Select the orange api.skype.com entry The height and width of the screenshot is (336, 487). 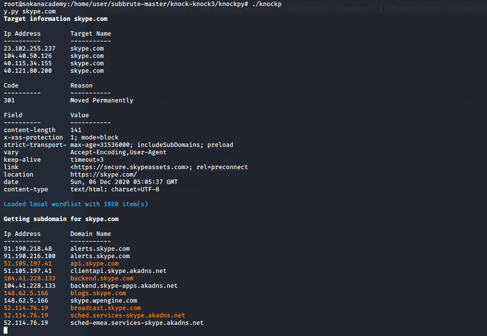pyautogui.click(x=94, y=264)
